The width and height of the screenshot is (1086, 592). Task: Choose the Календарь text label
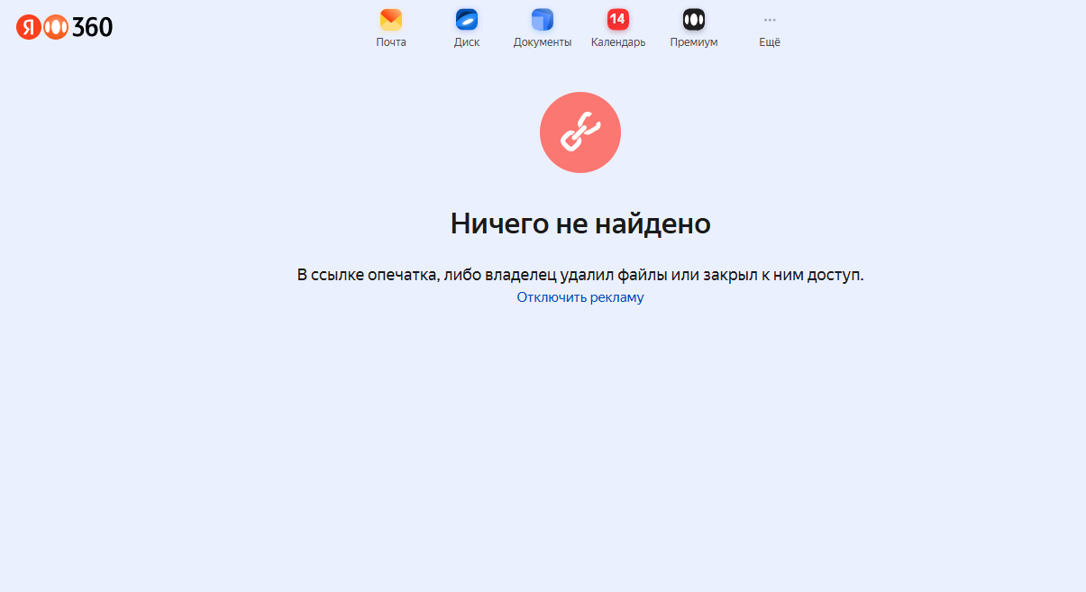point(618,42)
